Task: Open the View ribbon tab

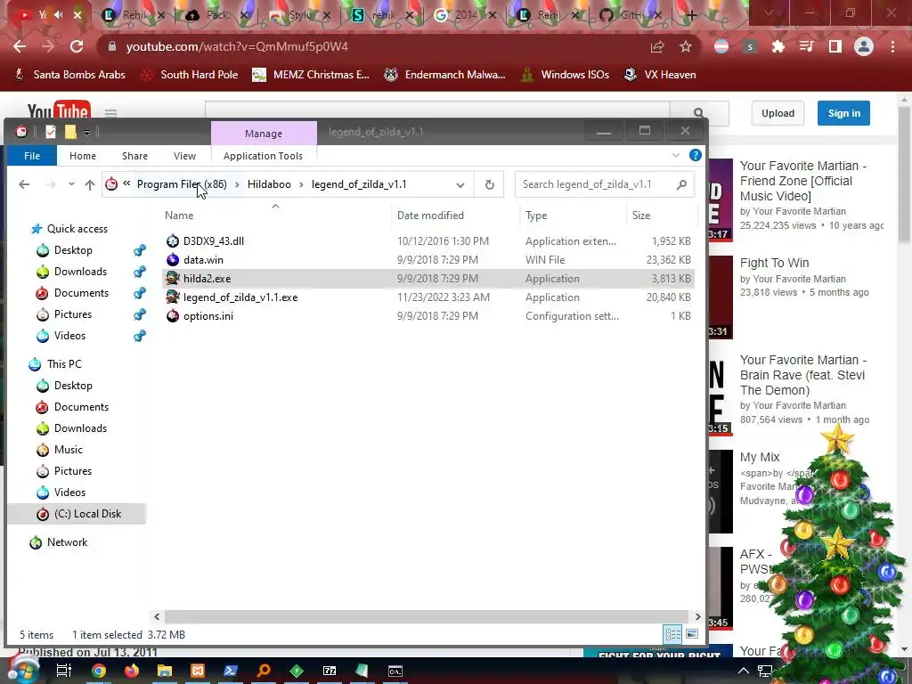Action: pos(184,155)
